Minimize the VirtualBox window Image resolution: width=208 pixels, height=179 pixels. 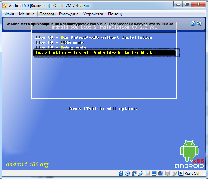click(178, 4)
